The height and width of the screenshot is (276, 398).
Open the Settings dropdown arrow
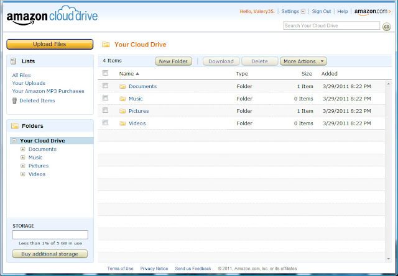click(303, 12)
